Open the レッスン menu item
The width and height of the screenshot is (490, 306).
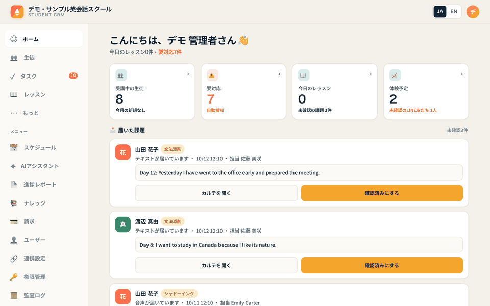pyautogui.click(x=44, y=95)
